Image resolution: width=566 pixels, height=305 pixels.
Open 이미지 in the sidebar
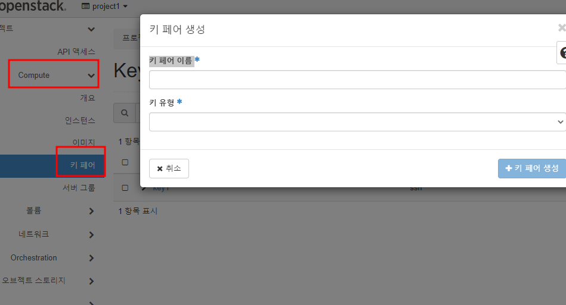tap(83, 143)
